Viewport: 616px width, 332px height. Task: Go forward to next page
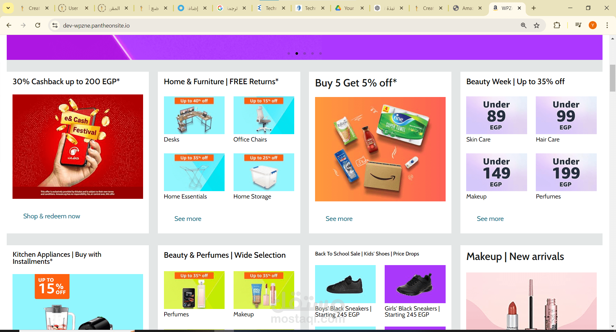23,25
